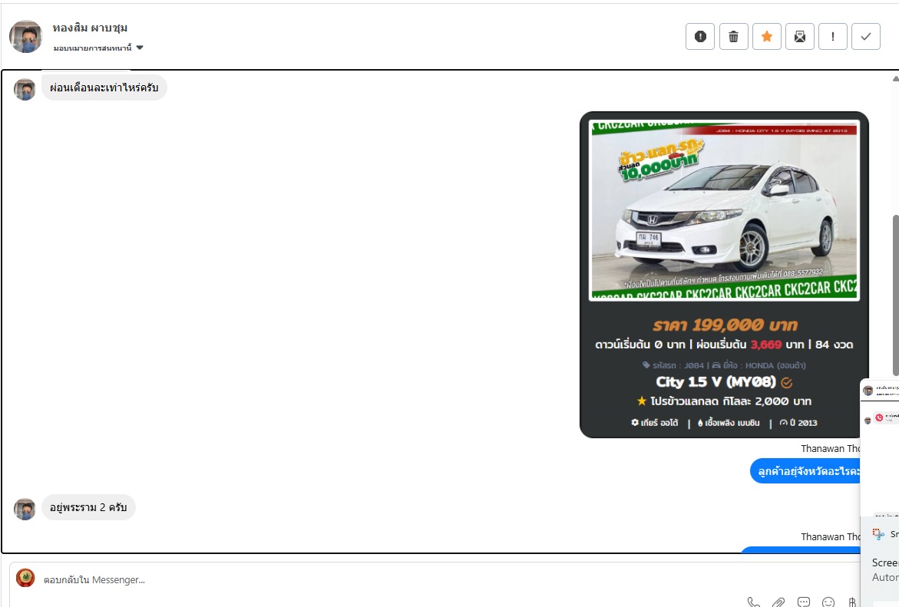Open customer profile photo in the header

pos(26,37)
